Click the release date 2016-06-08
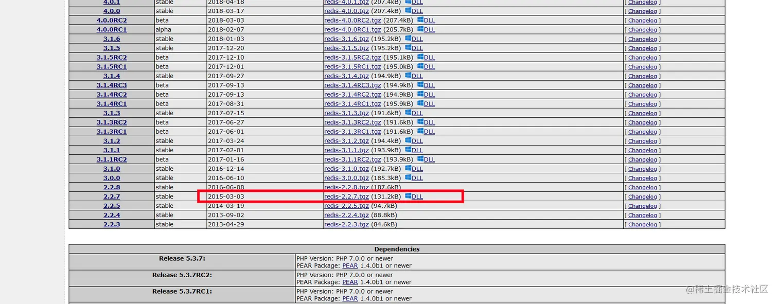The image size is (778, 304). point(226,187)
